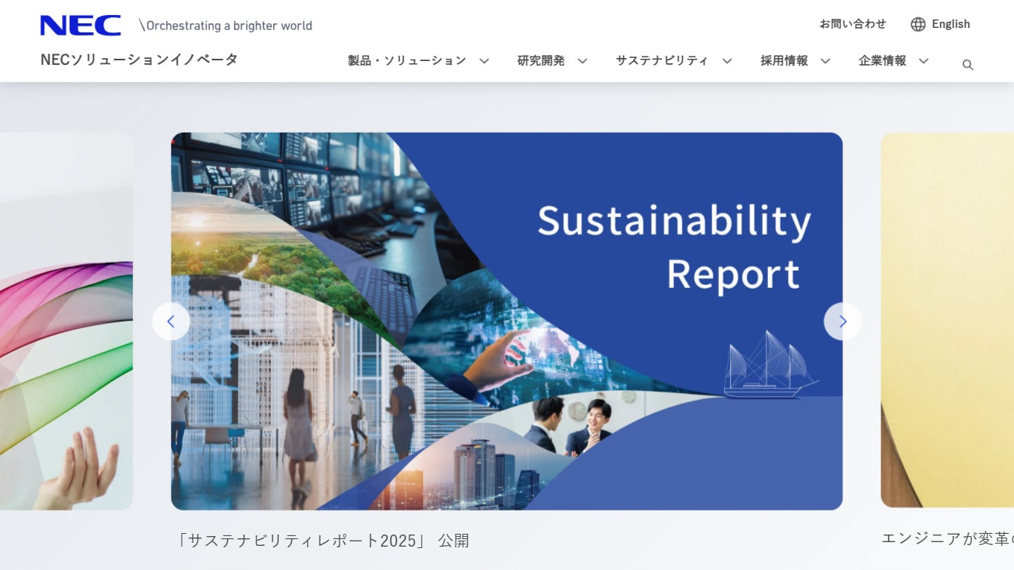Viewport: 1014px width, 570px height.
Task: Click the NEC logo
Action: (x=81, y=25)
